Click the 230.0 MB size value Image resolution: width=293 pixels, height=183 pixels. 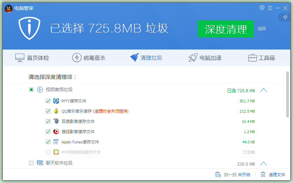(246, 164)
